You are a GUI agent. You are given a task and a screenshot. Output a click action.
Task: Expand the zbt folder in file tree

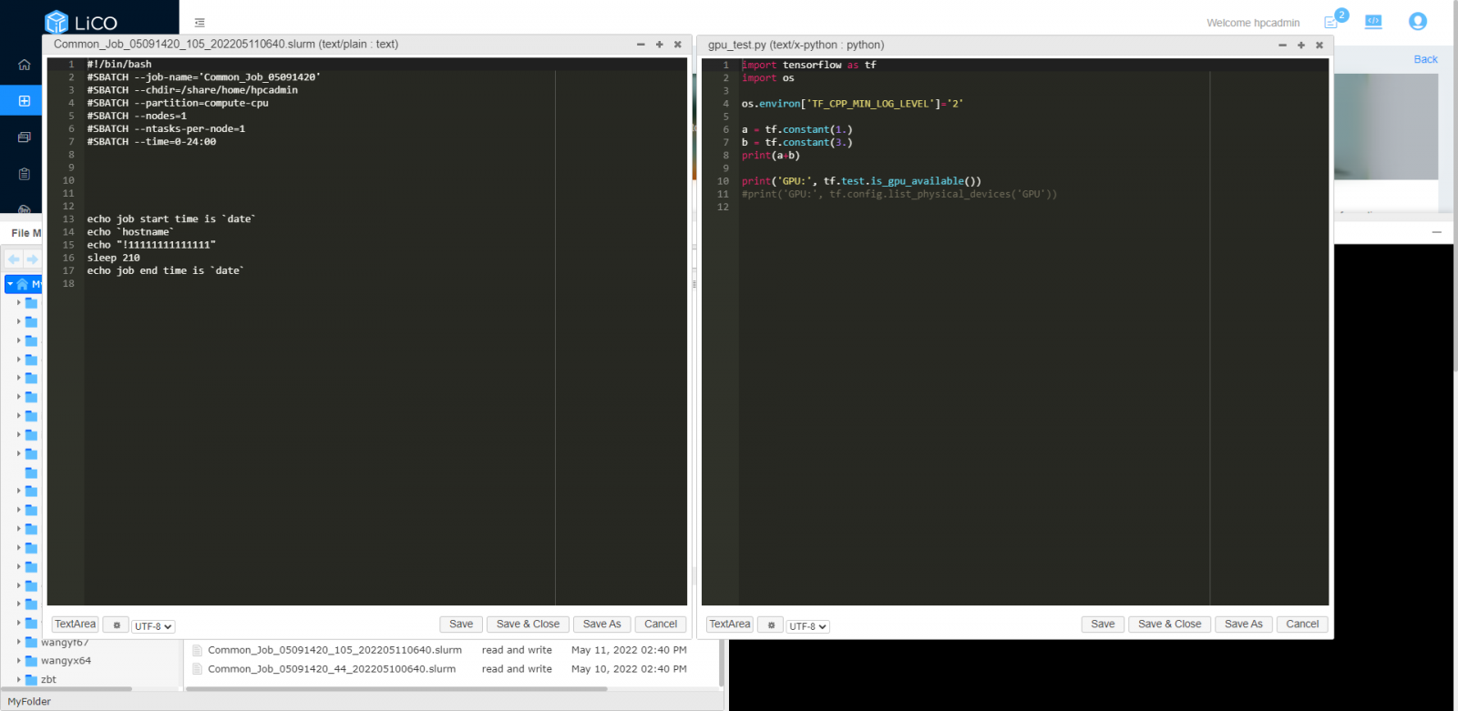coord(18,680)
